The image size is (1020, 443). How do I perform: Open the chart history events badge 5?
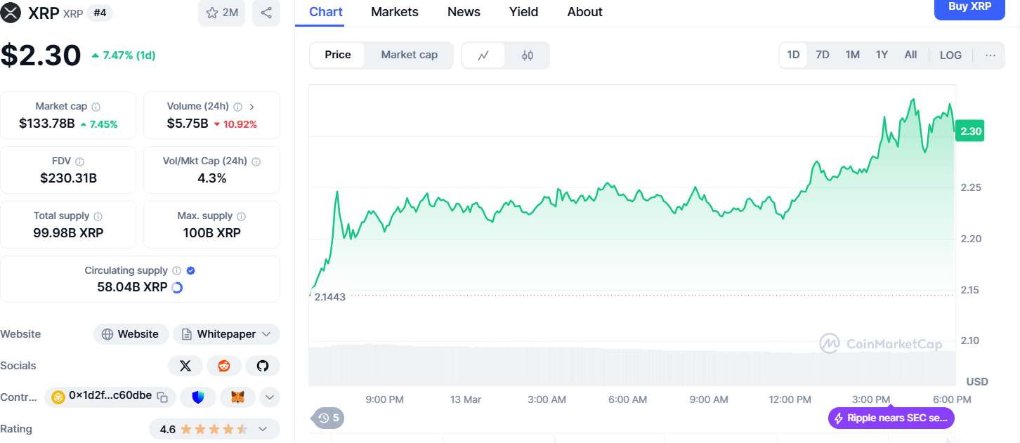(328, 418)
